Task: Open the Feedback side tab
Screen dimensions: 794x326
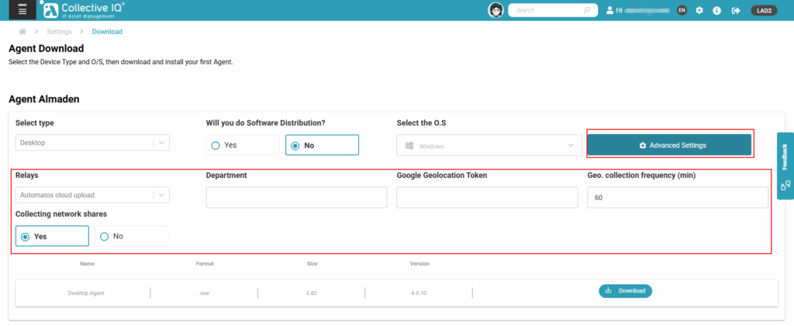Action: [x=785, y=165]
